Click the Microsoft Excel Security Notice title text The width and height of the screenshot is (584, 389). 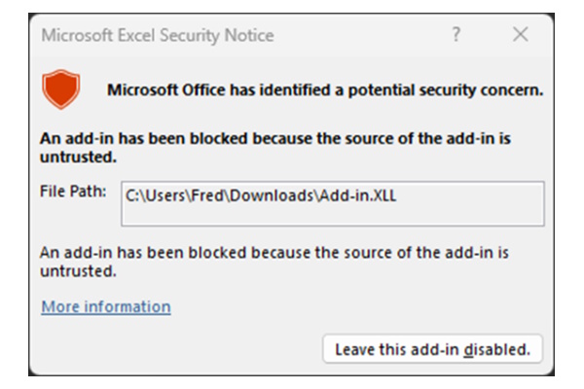pos(157,36)
